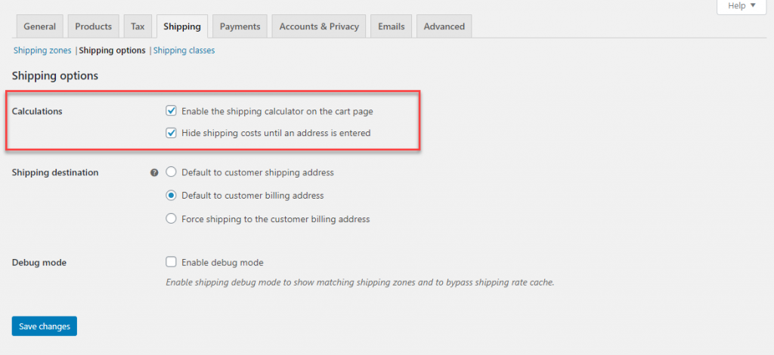This screenshot has height=355, width=774.
Task: Go to the Payments tab
Action: 240,26
